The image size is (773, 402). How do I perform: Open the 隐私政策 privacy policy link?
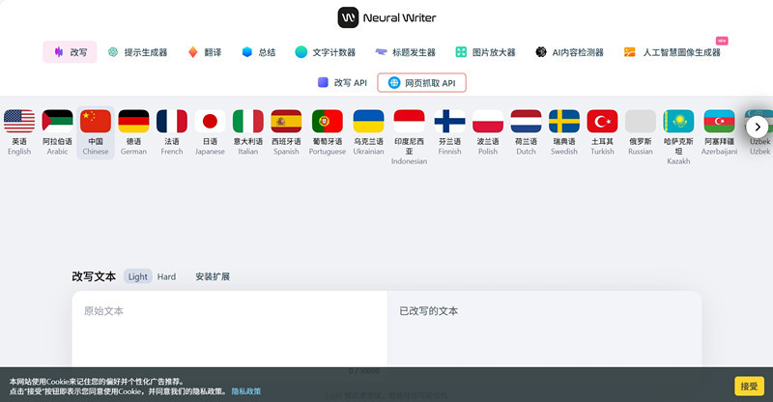pyautogui.click(x=246, y=391)
